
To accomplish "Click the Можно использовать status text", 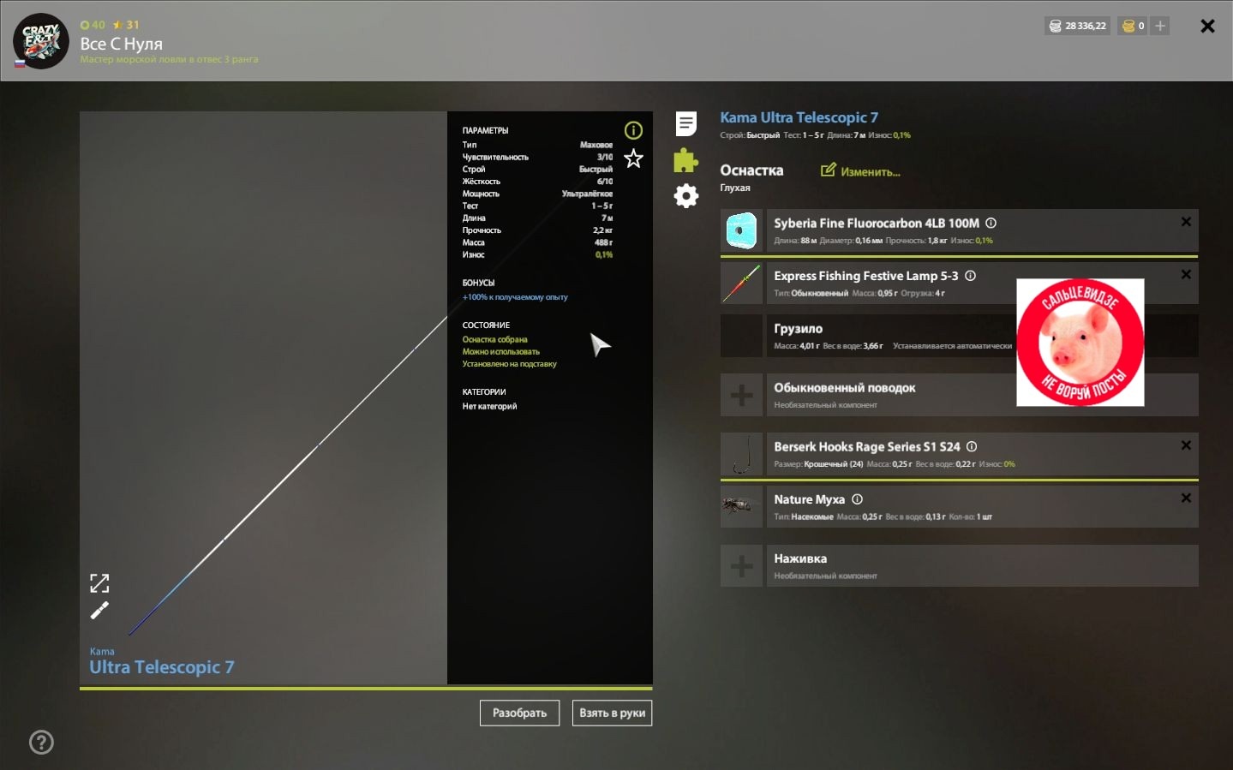I will tap(501, 352).
